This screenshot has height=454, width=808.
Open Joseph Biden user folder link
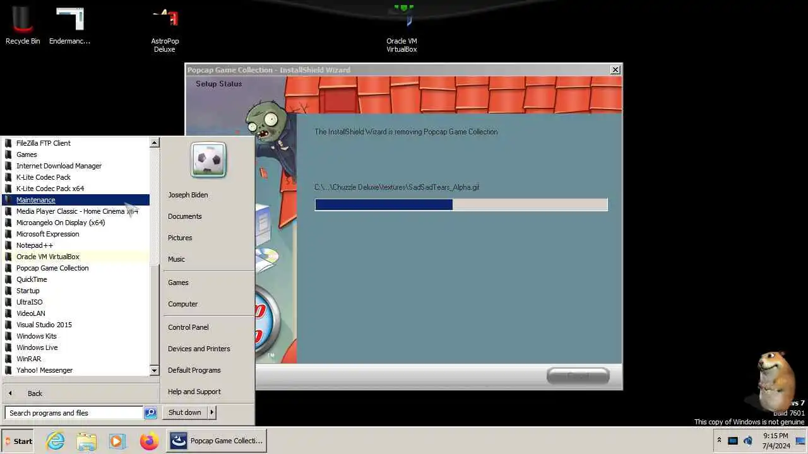[188, 195]
